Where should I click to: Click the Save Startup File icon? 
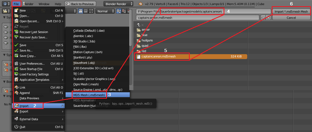point(16,69)
